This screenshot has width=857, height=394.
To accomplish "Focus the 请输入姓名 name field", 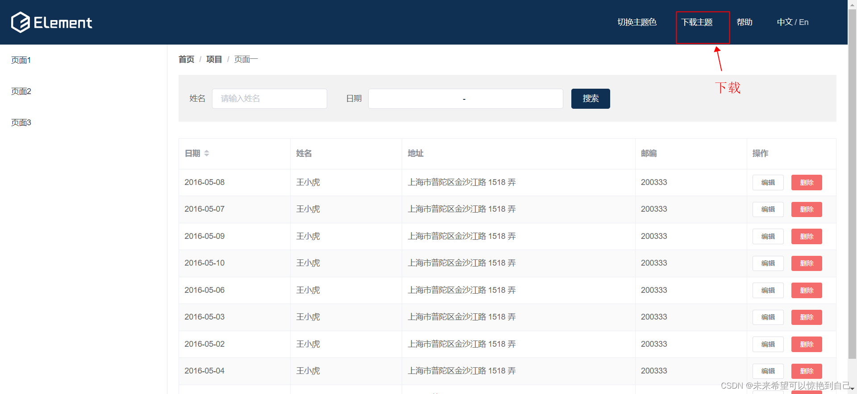I will coord(270,98).
